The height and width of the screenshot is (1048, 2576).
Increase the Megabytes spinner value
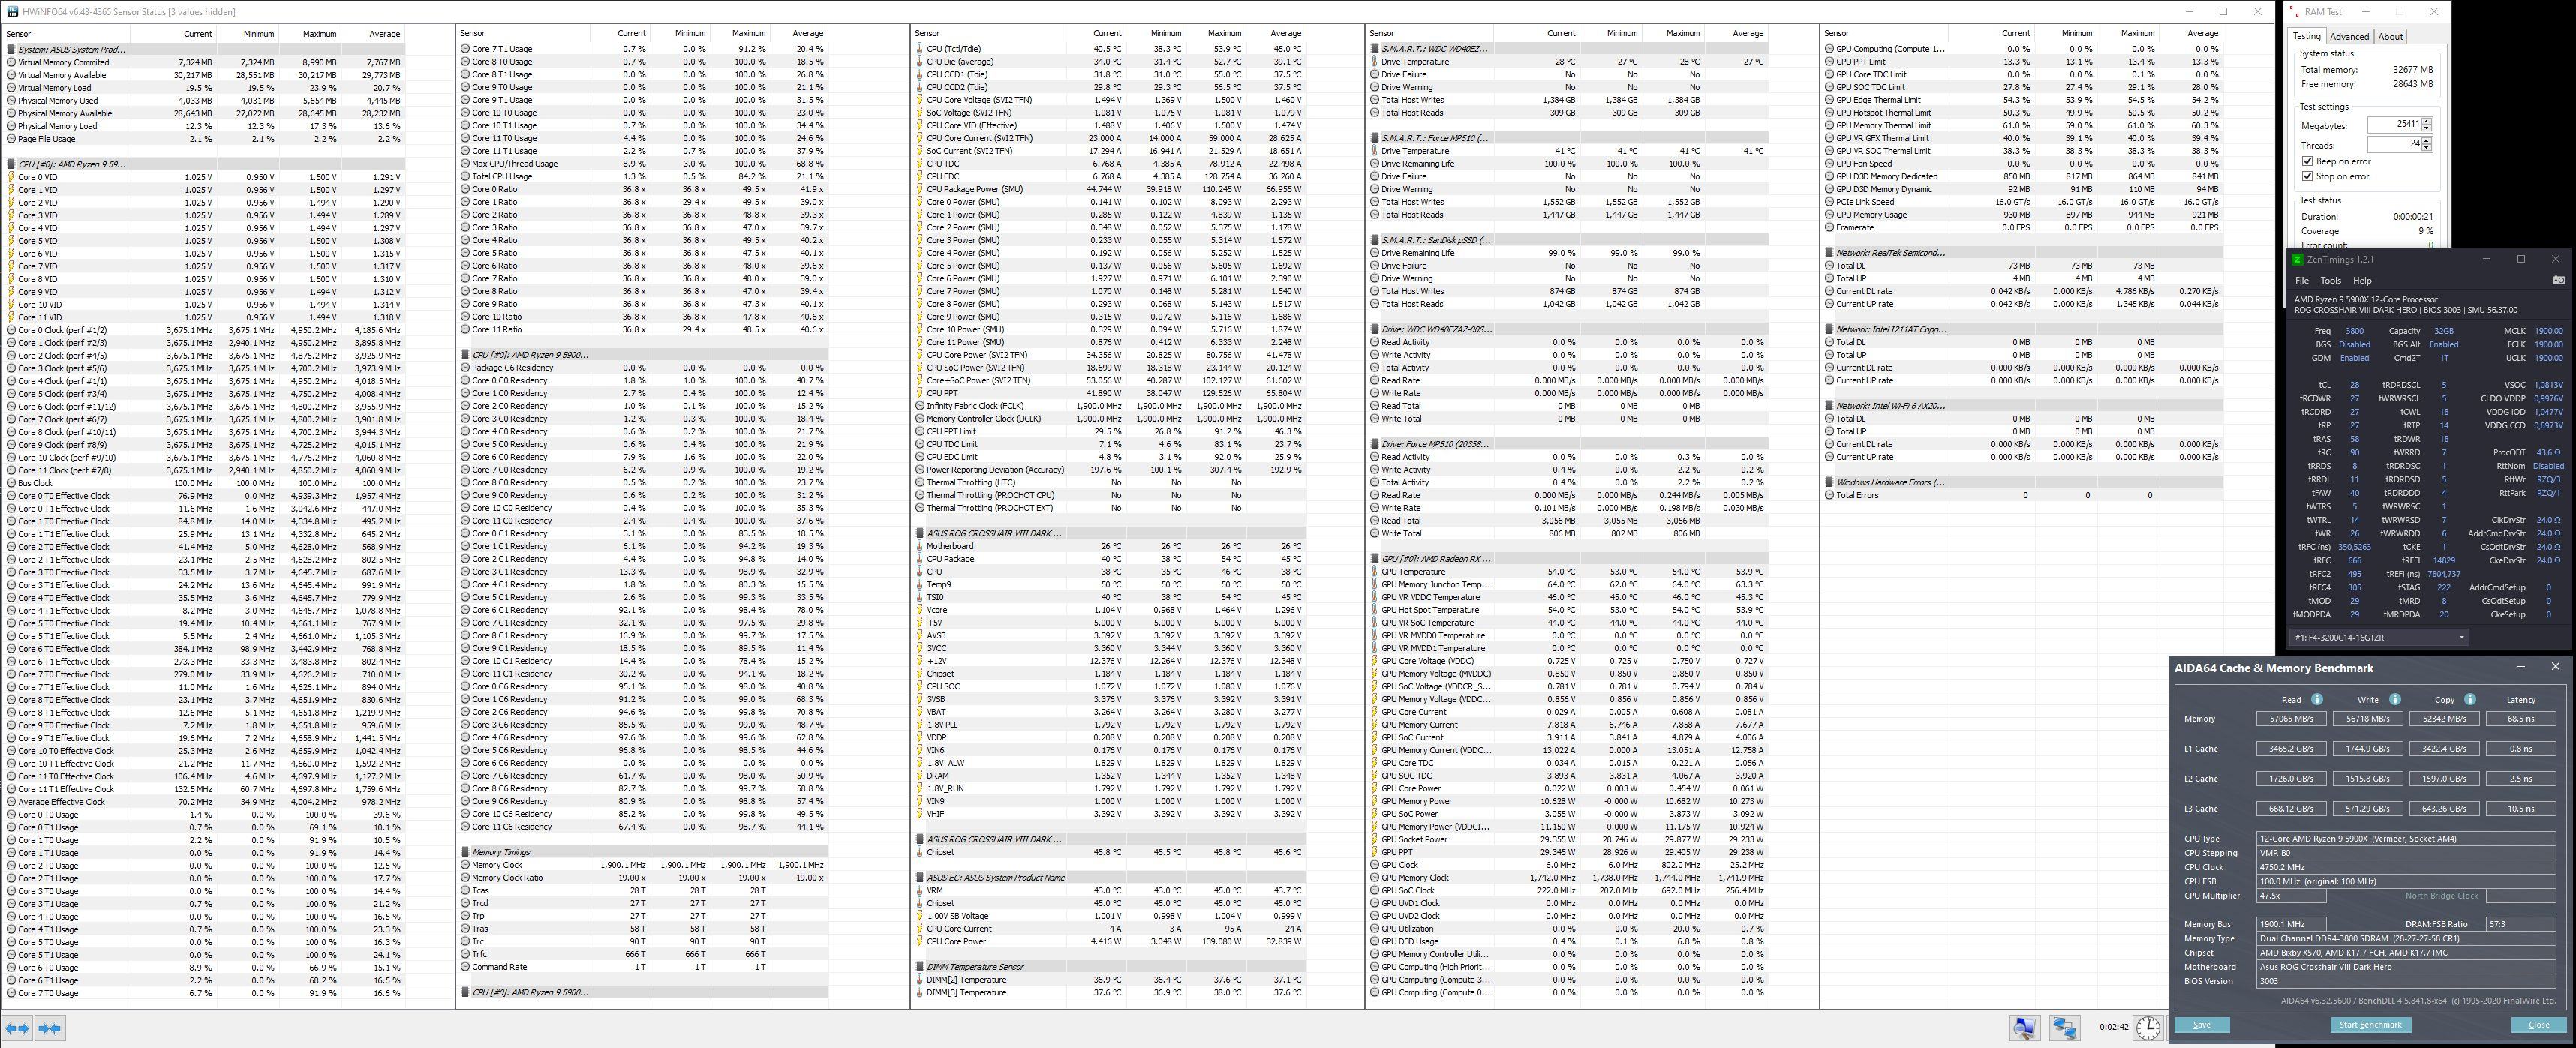pos(2427,121)
